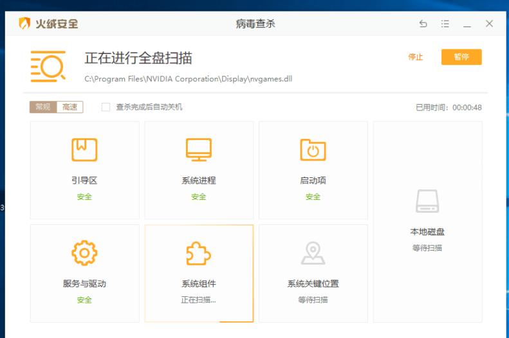Click the scanned file path text
The width and height of the screenshot is (509, 338).
coord(189,79)
